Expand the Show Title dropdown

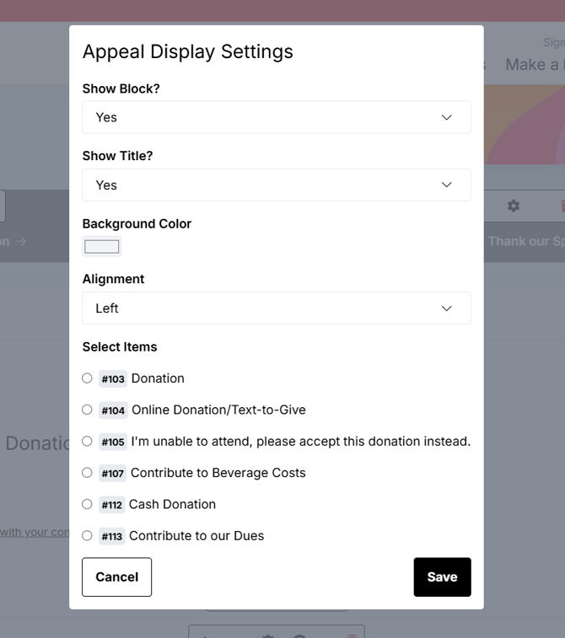277,185
